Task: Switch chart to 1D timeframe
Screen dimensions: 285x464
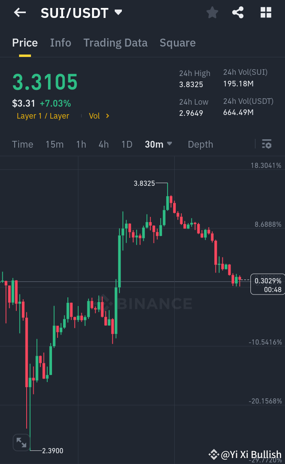Action: [127, 144]
